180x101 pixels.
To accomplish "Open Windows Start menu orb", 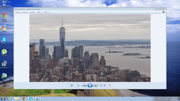I will pos(3,99).
